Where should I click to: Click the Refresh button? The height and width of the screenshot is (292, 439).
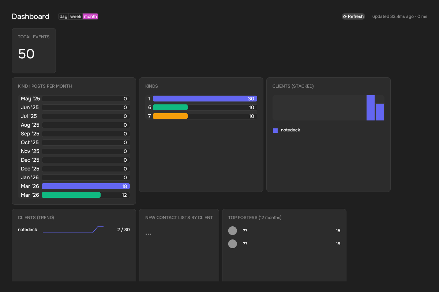tap(353, 16)
